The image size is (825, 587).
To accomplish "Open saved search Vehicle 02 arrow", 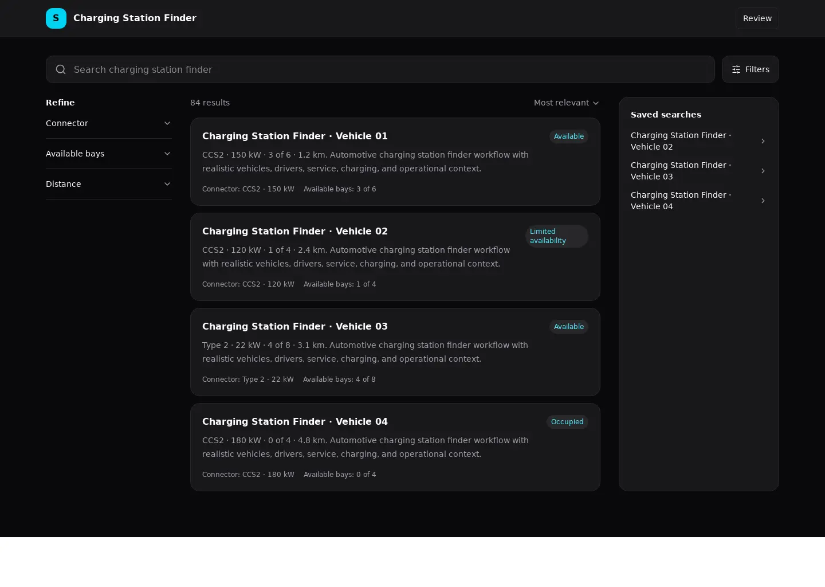I will click(x=763, y=141).
